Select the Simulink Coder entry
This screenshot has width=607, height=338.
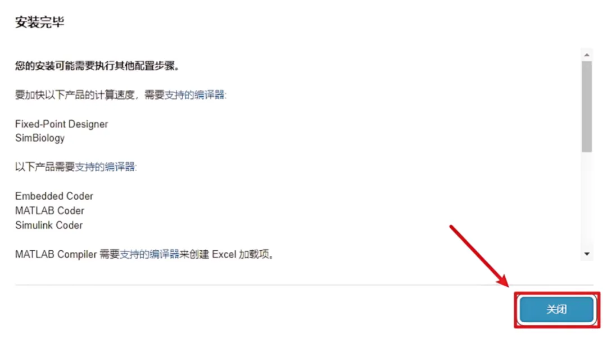click(49, 226)
